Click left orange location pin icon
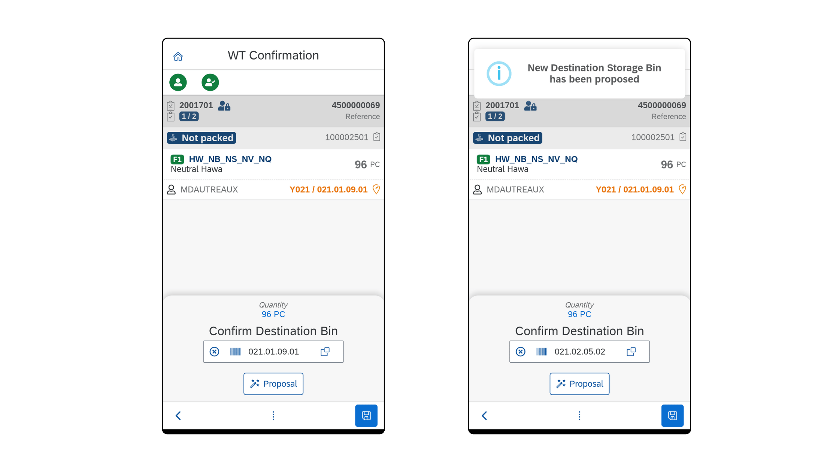Screen dimensions: 839x472 (376, 190)
